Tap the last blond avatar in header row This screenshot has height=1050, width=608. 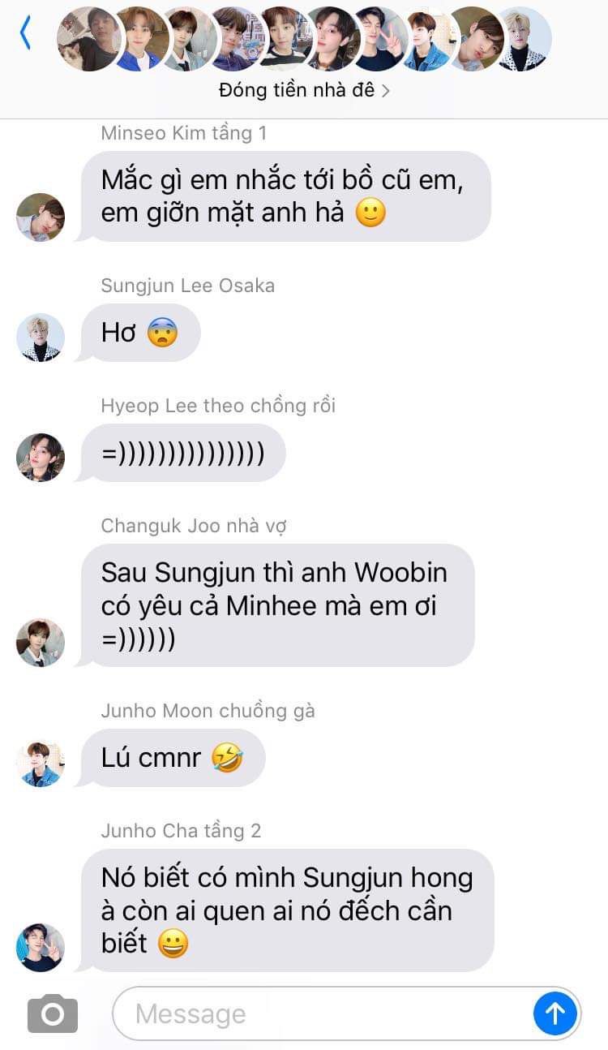click(525, 39)
